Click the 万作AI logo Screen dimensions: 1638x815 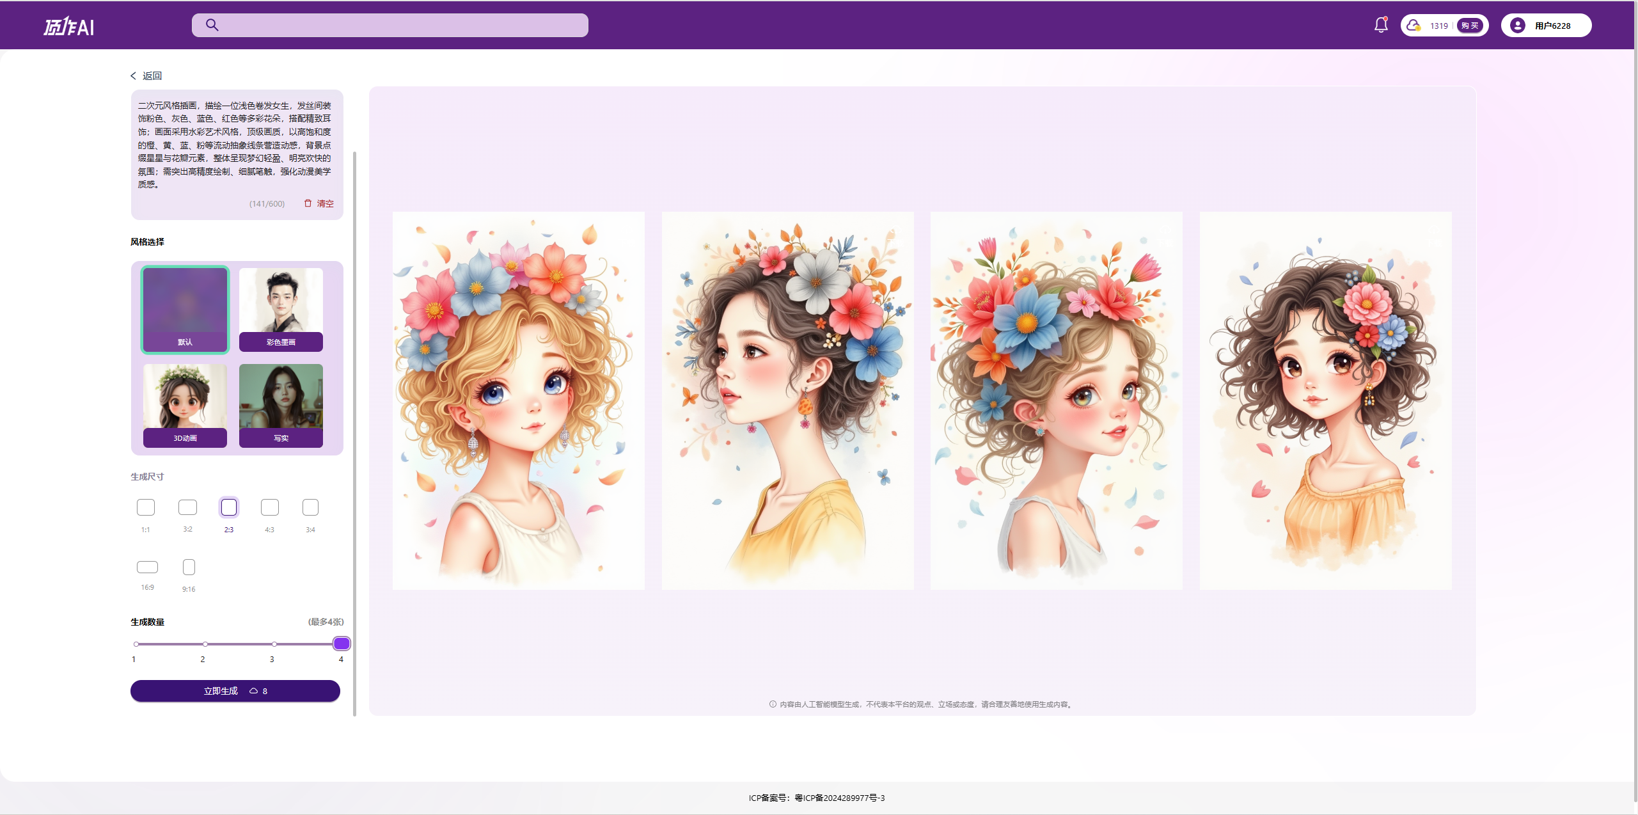69,26
